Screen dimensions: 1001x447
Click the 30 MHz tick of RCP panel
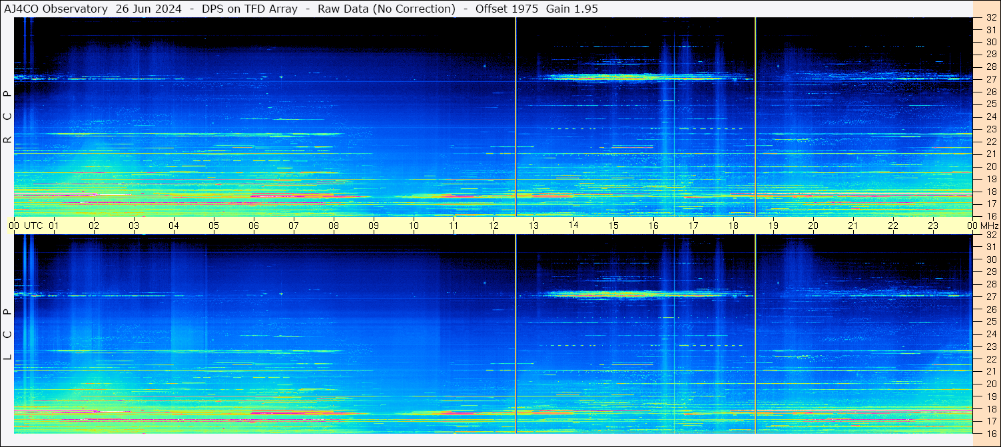coord(991,42)
